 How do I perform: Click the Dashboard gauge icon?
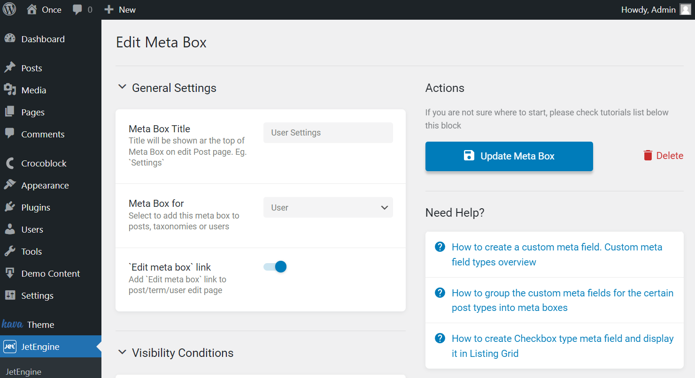pyautogui.click(x=10, y=39)
